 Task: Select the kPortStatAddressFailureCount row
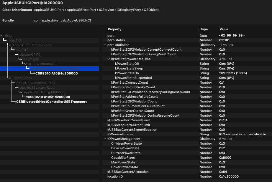[187, 97]
